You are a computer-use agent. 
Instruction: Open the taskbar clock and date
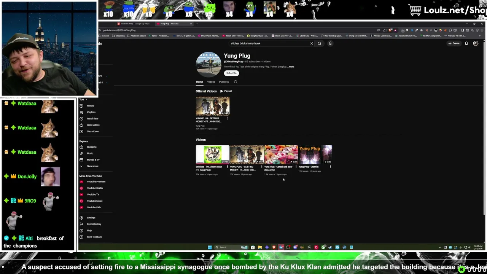478,247
